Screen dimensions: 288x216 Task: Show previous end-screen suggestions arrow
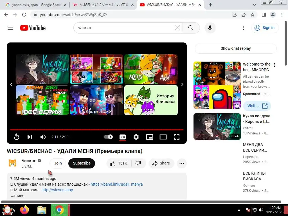coord(11,84)
